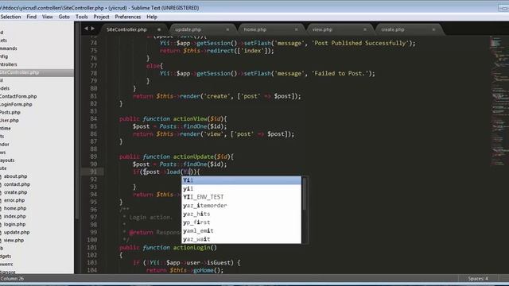Choose lowercase yii autocomplete suggestion
Screen dimensions: 509x286
[x=241, y=189]
